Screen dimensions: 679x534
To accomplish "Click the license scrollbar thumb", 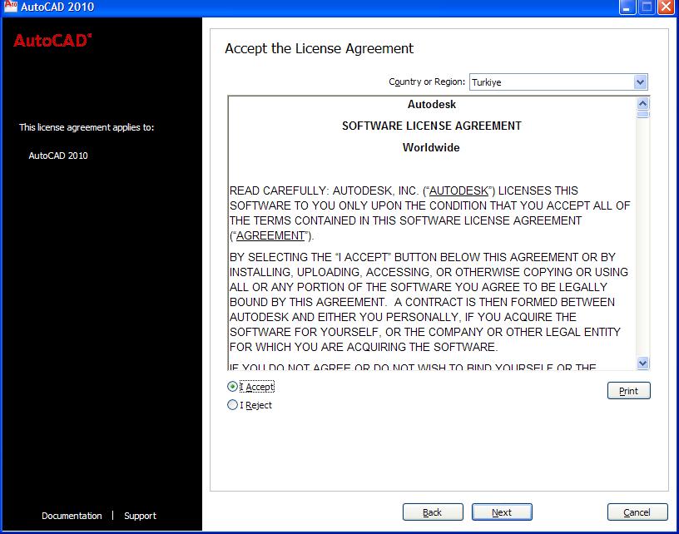I will pos(643,114).
